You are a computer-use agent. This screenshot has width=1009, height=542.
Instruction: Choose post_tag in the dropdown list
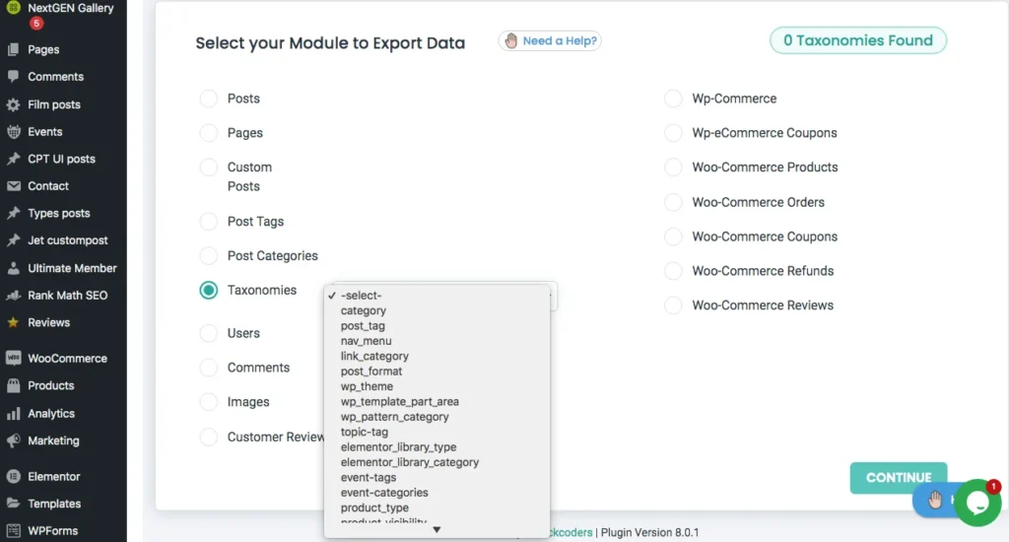click(x=363, y=326)
